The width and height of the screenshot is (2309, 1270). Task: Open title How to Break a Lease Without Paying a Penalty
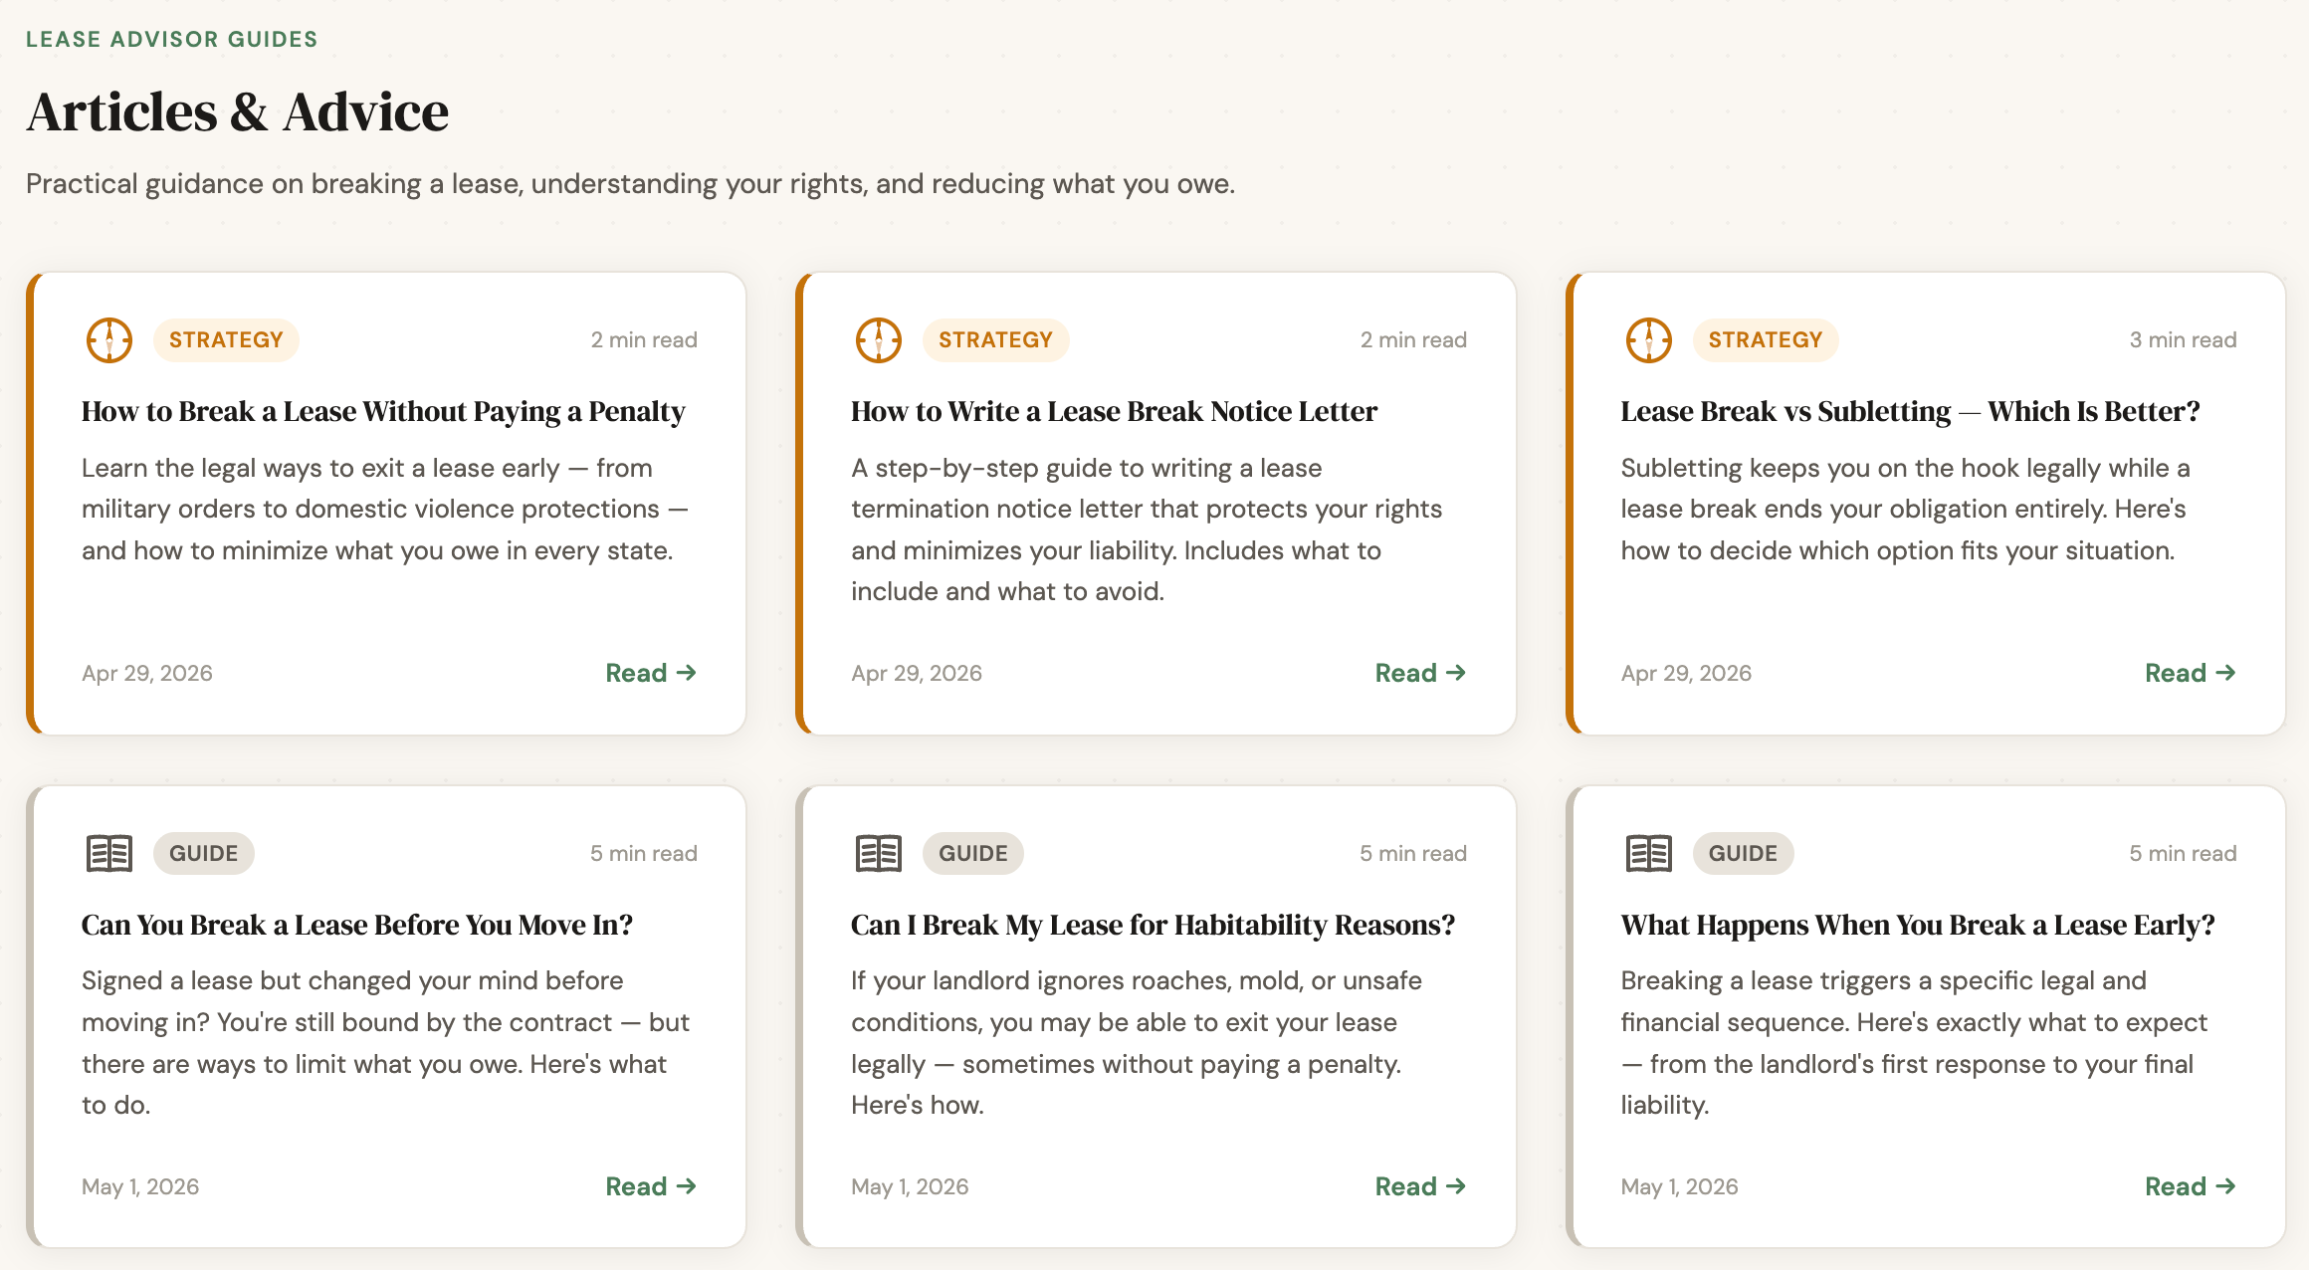(383, 412)
